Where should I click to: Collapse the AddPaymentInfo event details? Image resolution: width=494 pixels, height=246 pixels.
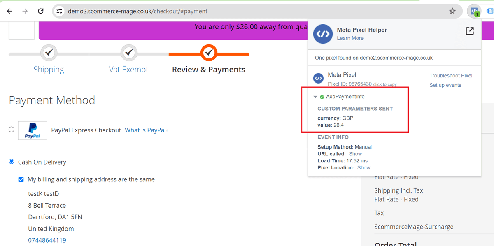[x=315, y=97]
